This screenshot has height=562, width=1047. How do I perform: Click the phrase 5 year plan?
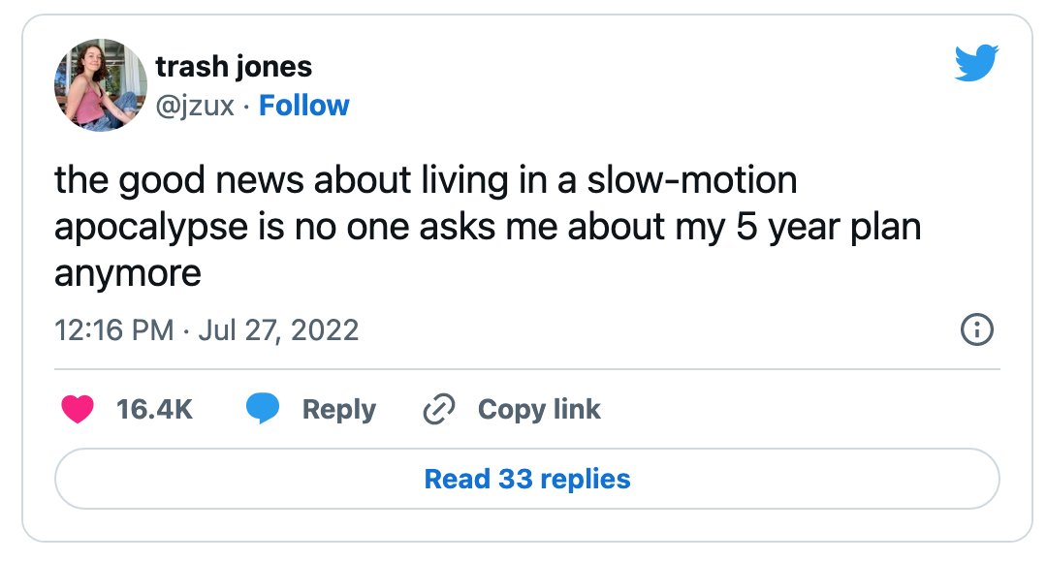click(829, 228)
